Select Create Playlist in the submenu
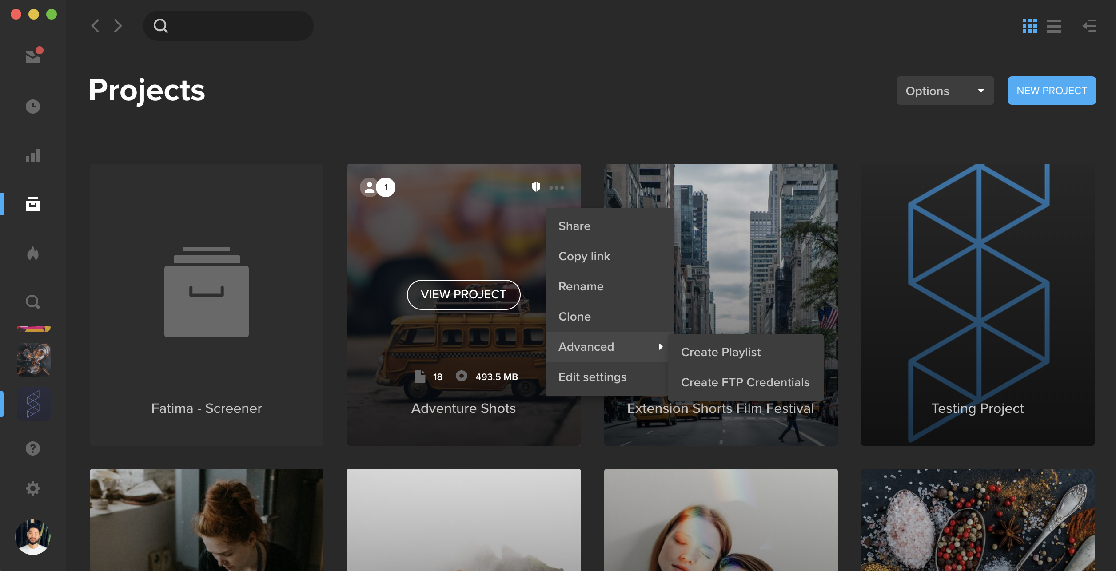Screen dimensions: 1116x571 (x=746, y=352)
